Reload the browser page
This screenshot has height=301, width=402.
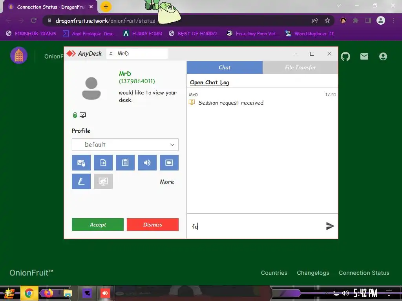34,20
